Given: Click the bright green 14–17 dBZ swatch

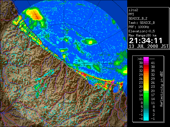Looking at the screenshot, I should (x=146, y=95).
